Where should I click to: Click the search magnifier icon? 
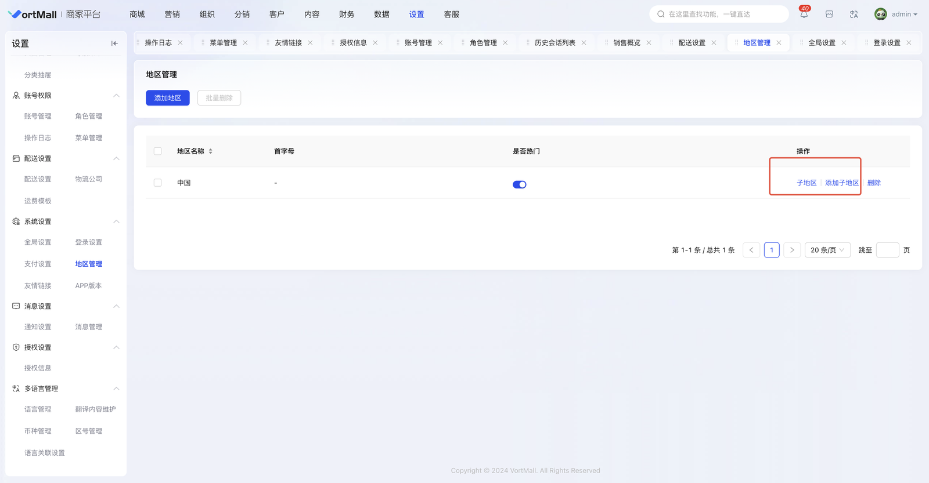(661, 14)
